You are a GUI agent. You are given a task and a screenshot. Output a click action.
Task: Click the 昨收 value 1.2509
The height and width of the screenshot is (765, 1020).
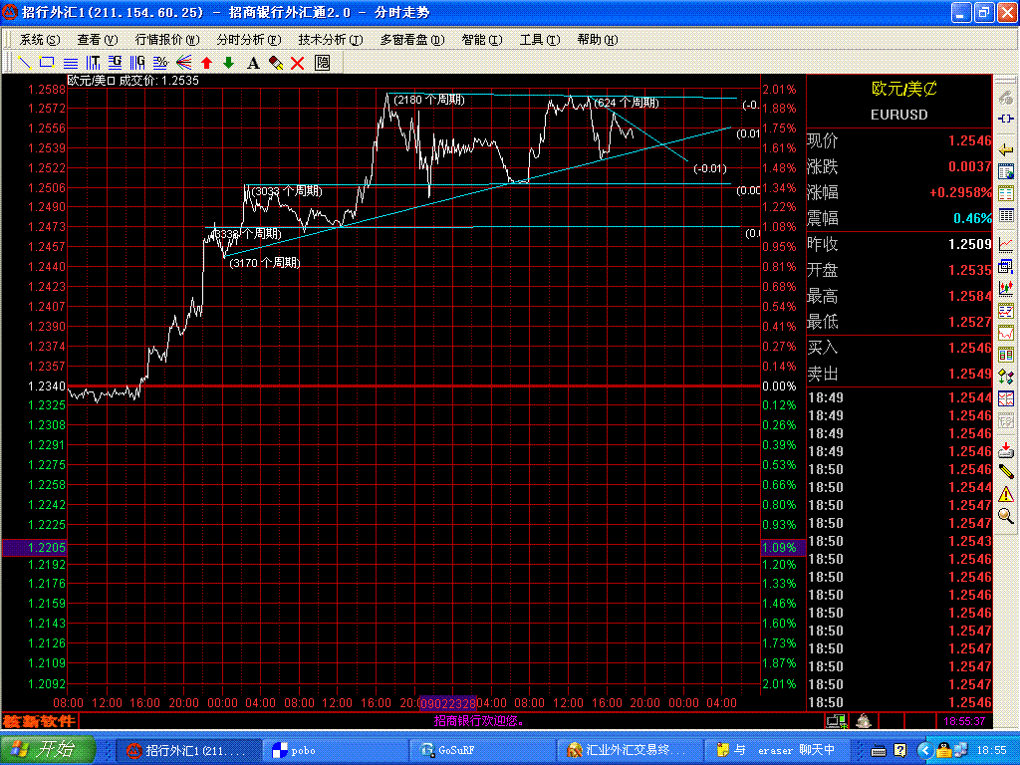(x=969, y=245)
